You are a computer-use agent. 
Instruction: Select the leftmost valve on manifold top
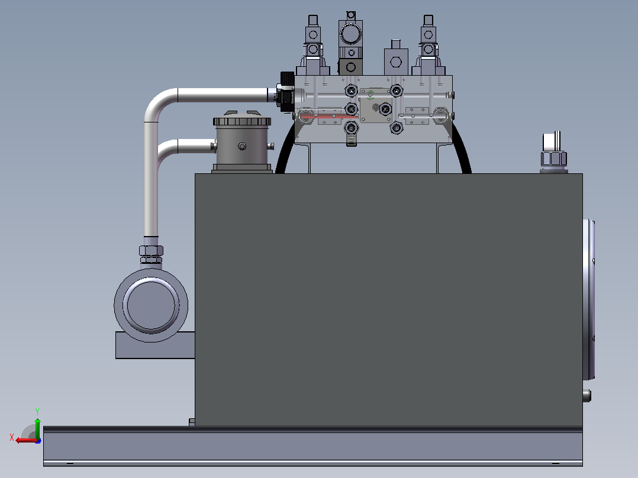point(313,46)
